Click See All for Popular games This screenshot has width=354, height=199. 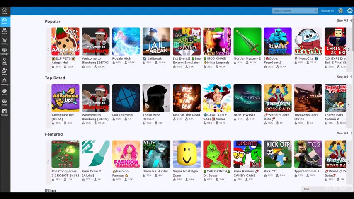pyautogui.click(x=342, y=20)
